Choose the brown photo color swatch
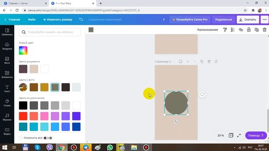 pyautogui.click(x=34, y=87)
